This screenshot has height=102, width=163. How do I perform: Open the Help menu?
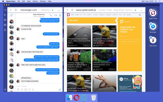coord(49,1)
